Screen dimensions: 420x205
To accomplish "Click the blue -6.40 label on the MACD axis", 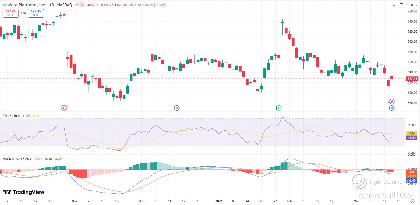I will (412, 181).
